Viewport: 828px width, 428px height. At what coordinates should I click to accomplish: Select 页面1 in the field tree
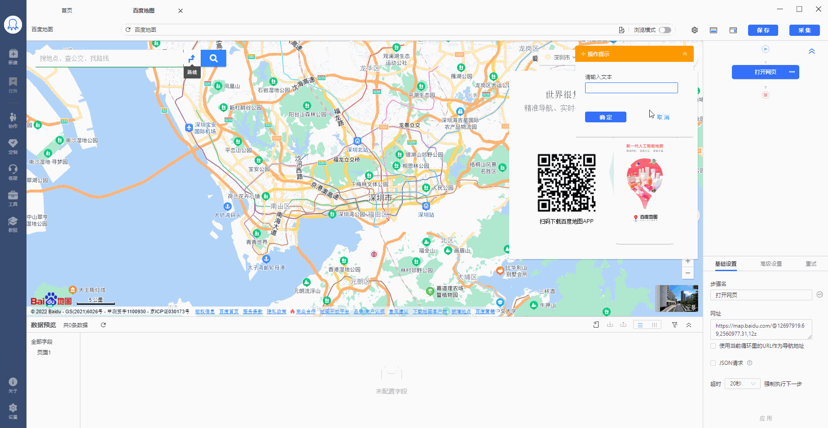point(44,353)
